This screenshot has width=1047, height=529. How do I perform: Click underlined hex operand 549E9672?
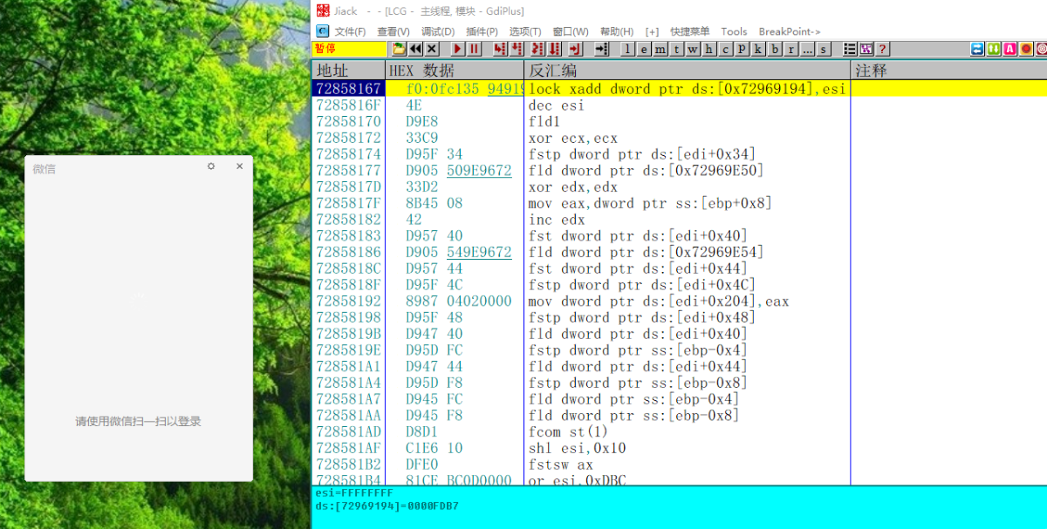click(479, 253)
